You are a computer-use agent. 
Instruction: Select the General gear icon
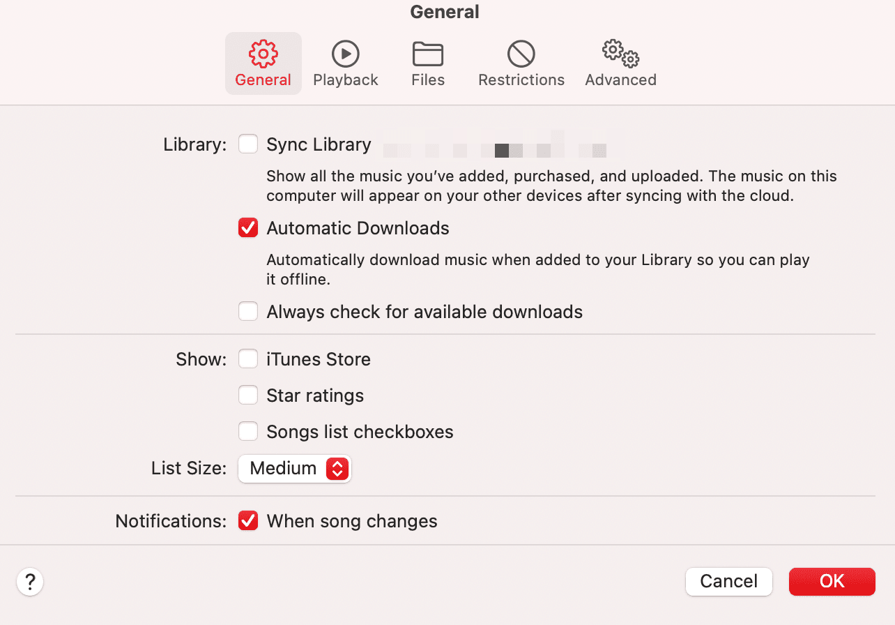(263, 53)
